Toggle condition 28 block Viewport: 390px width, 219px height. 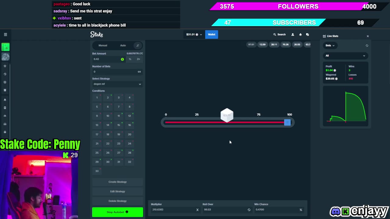[x=129, y=153]
